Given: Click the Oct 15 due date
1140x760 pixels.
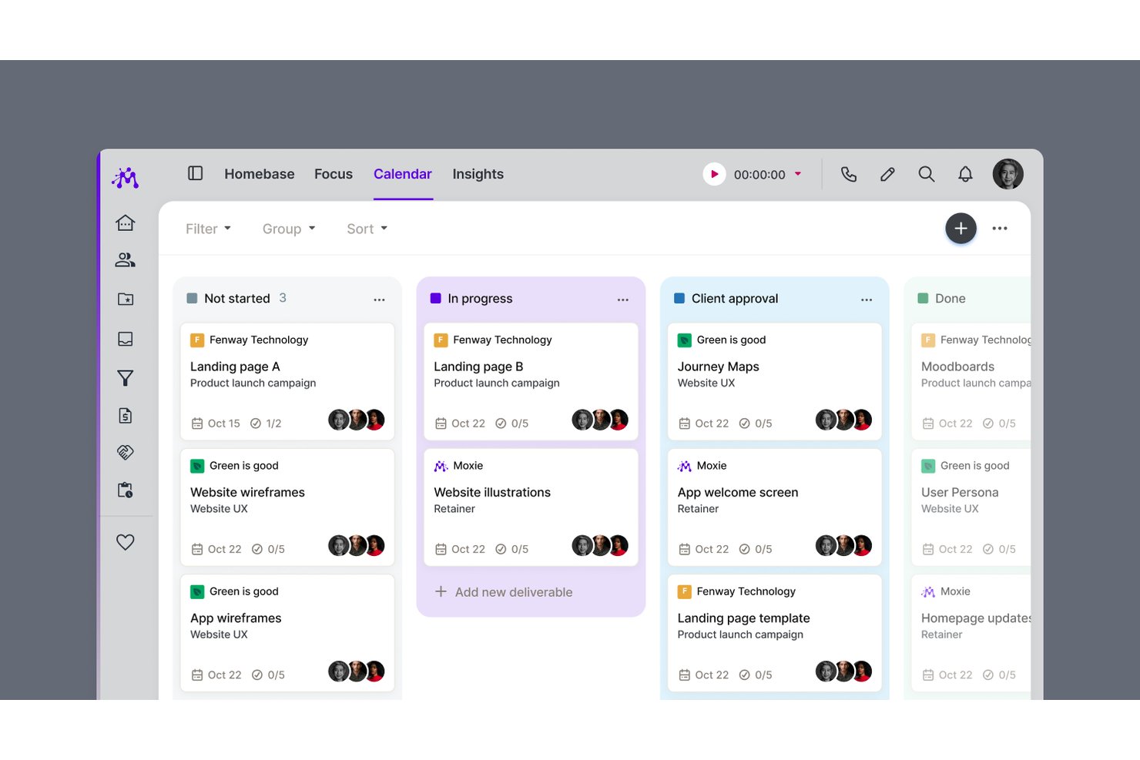Looking at the screenshot, I should (x=216, y=424).
